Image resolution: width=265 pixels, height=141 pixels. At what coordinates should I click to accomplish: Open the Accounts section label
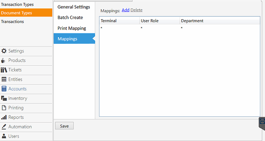click(x=17, y=89)
